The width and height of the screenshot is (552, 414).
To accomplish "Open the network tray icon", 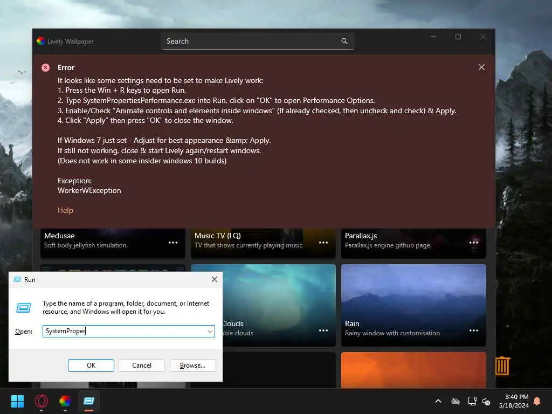I will pyautogui.click(x=472, y=401).
